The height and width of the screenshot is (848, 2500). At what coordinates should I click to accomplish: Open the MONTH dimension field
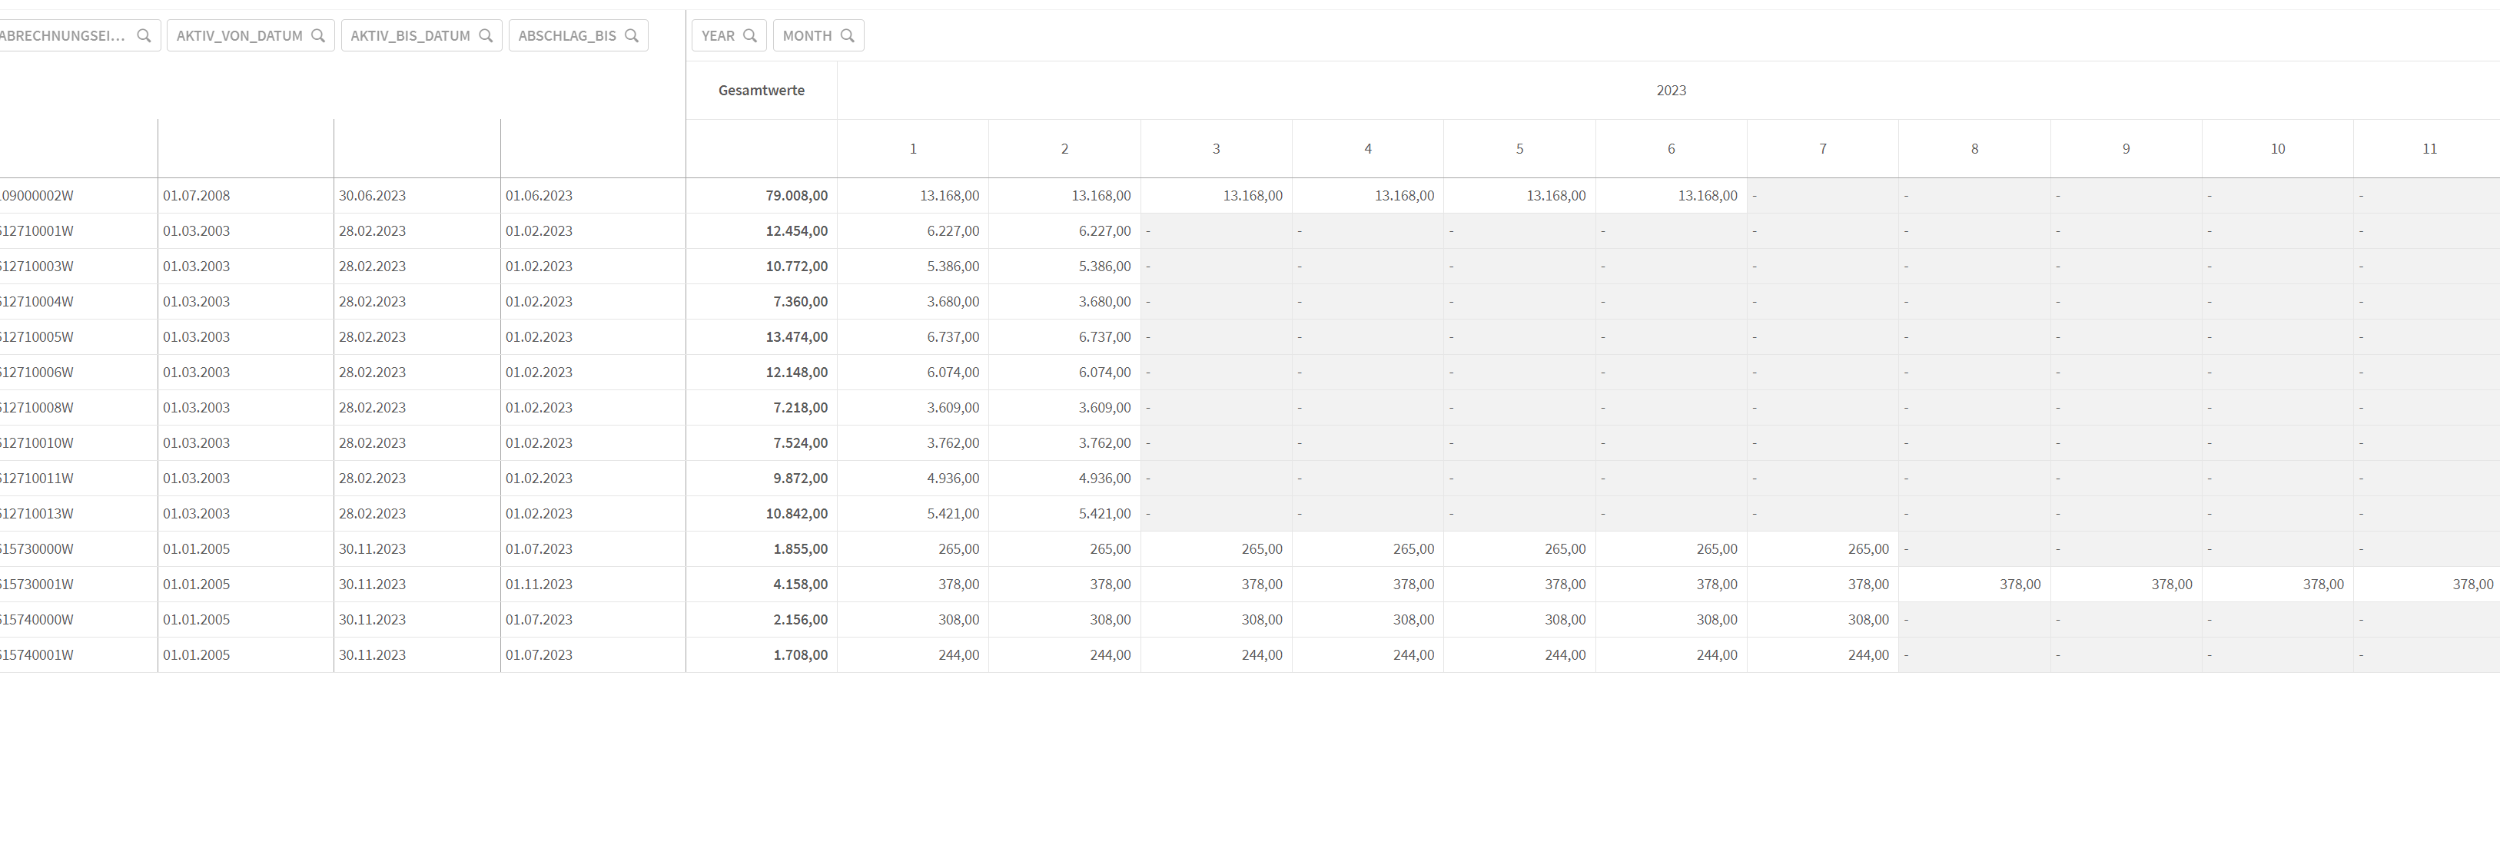click(806, 36)
